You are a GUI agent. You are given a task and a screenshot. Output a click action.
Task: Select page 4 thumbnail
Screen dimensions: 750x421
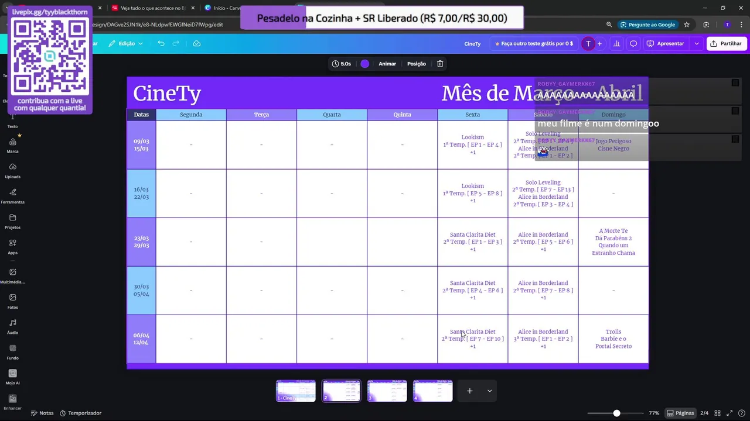[433, 391]
